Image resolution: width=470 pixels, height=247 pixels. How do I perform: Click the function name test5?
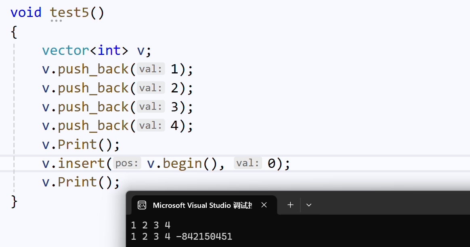[x=69, y=13]
